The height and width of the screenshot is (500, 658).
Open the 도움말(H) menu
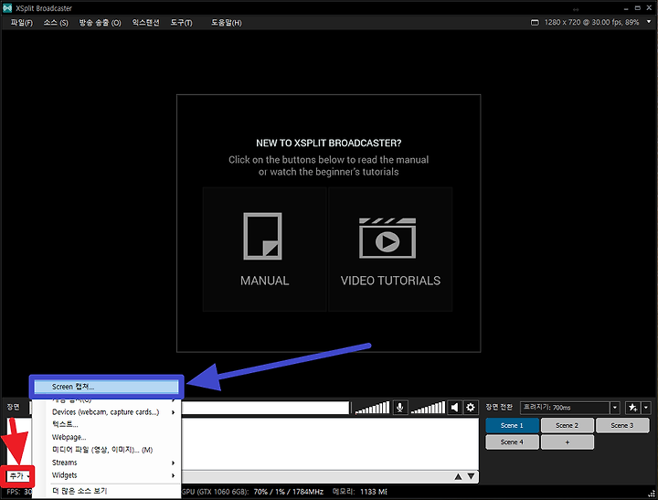pyautogui.click(x=227, y=23)
